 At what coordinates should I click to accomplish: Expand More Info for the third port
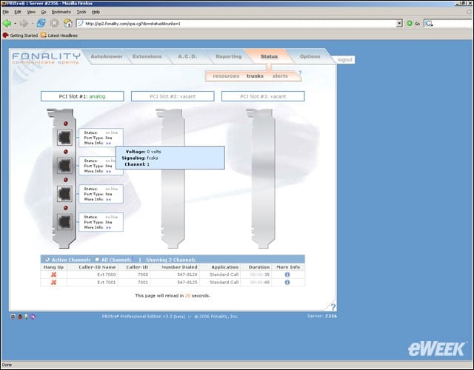point(109,199)
